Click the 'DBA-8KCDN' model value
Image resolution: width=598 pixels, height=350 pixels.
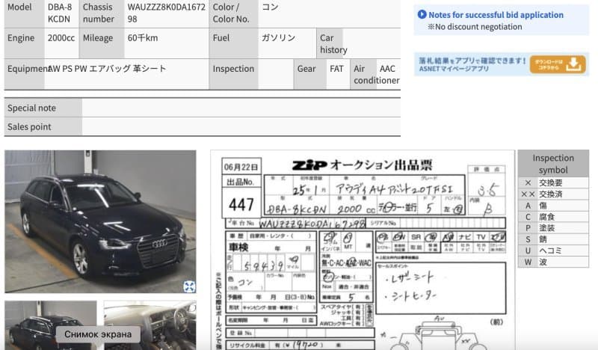60,13
